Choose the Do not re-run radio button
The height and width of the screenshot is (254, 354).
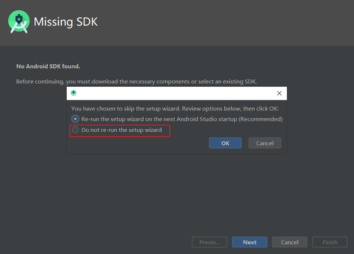click(76, 130)
